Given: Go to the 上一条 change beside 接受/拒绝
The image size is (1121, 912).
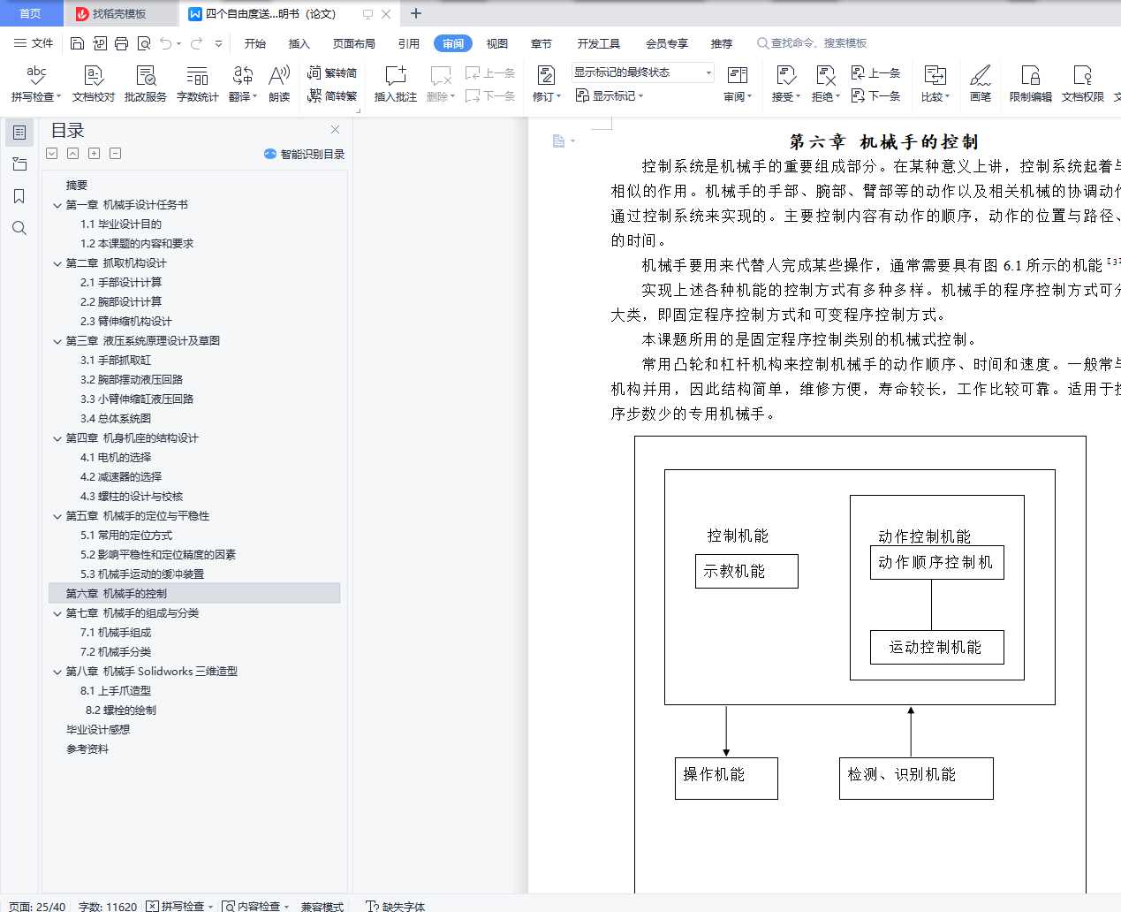Looking at the screenshot, I should coord(876,73).
